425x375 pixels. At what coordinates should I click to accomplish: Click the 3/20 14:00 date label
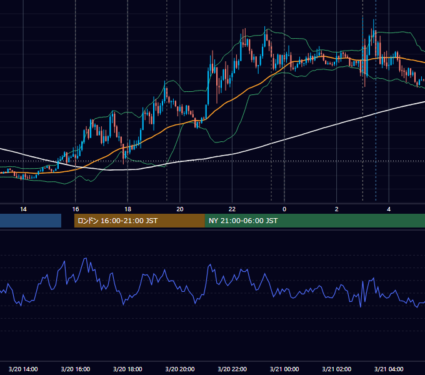[x=23, y=369]
